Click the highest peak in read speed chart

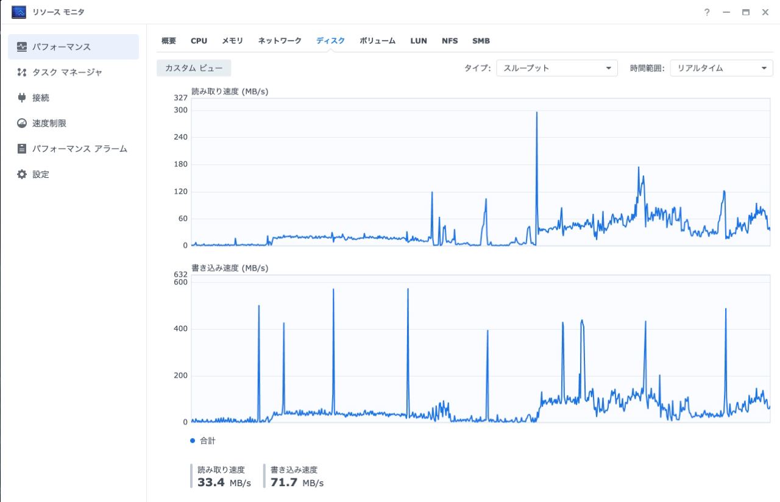(536, 113)
